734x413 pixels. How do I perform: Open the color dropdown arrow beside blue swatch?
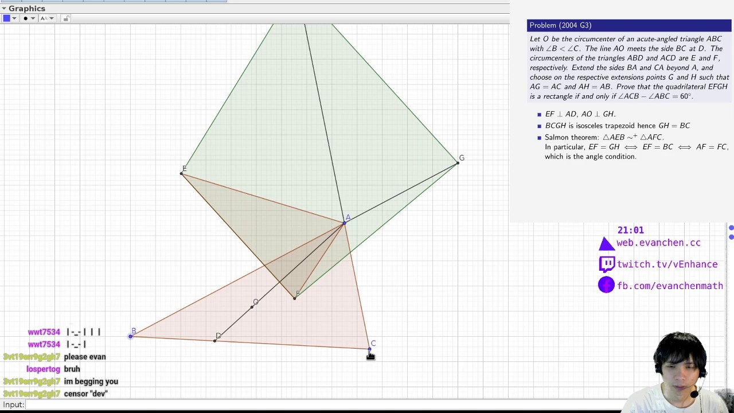pyautogui.click(x=14, y=18)
